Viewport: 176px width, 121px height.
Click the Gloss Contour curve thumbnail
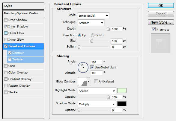[x=82, y=82]
